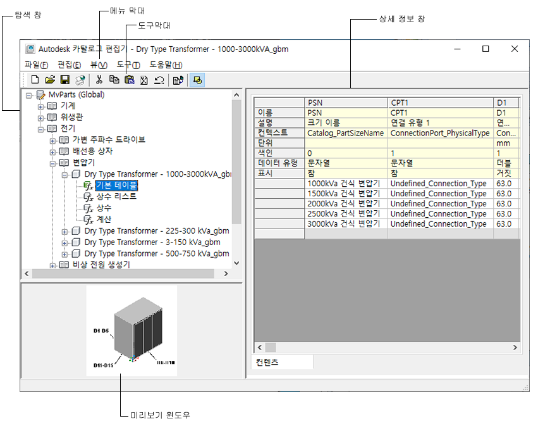Click the part icon of 225-300 kVa_gbm
This screenshot has width=550, height=428.
[x=76, y=231]
